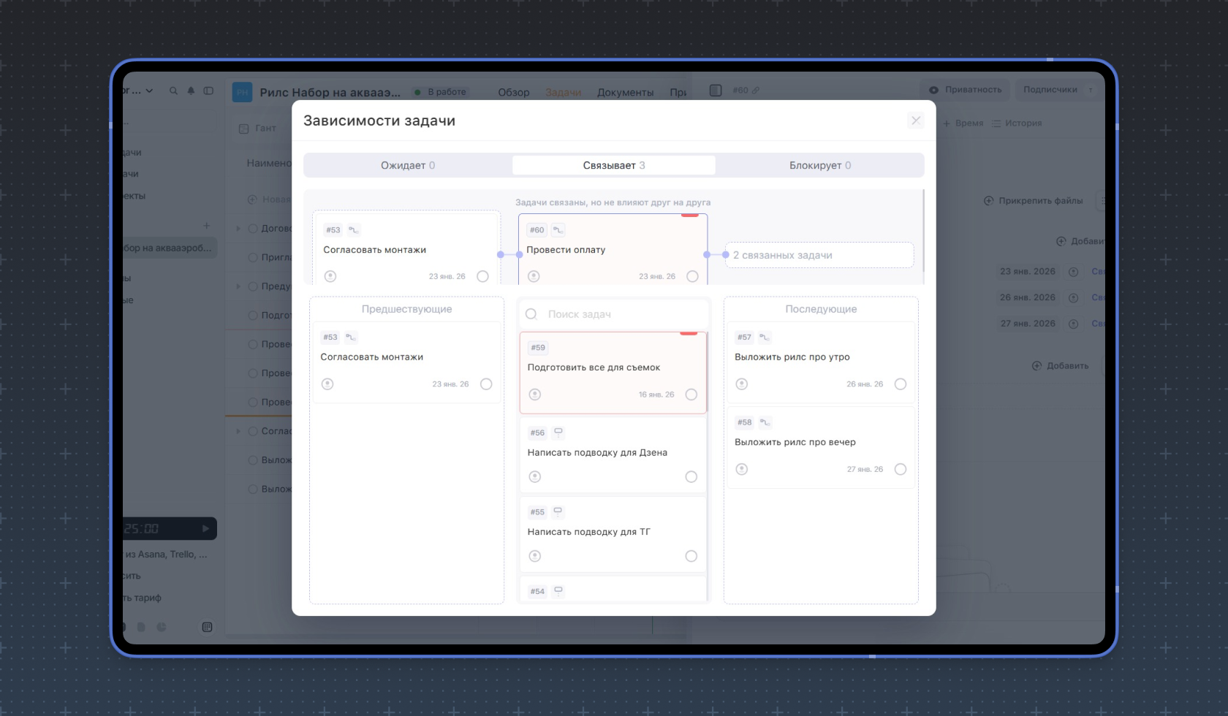
Task: Click assignee avatar icon on Провести оплату card
Action: pyautogui.click(x=534, y=276)
